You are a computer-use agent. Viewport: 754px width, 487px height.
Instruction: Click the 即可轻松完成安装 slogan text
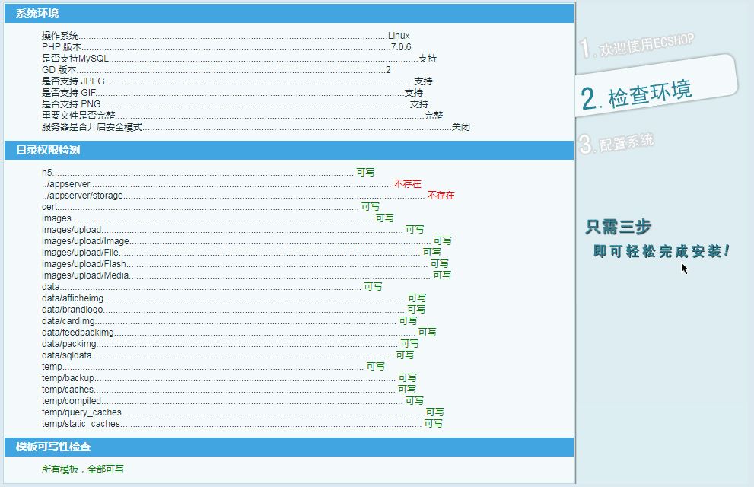click(x=660, y=251)
